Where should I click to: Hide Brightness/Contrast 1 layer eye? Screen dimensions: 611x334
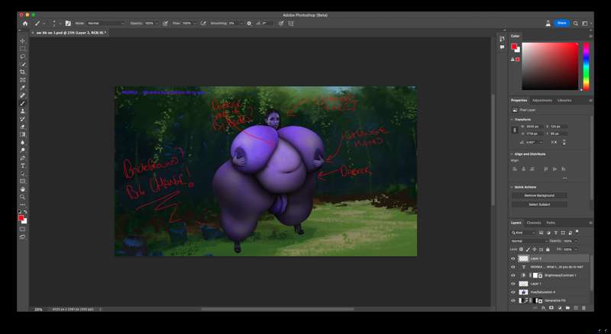pos(512,275)
